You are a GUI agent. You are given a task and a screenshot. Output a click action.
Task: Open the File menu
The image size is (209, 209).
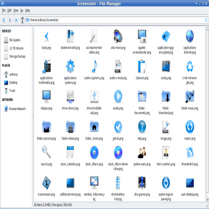4,10
